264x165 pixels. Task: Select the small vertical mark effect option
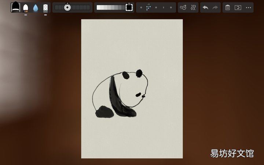(x=164, y=8)
